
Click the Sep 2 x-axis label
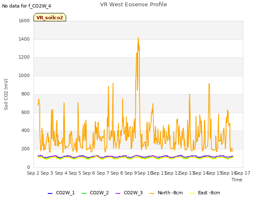coord(33,173)
